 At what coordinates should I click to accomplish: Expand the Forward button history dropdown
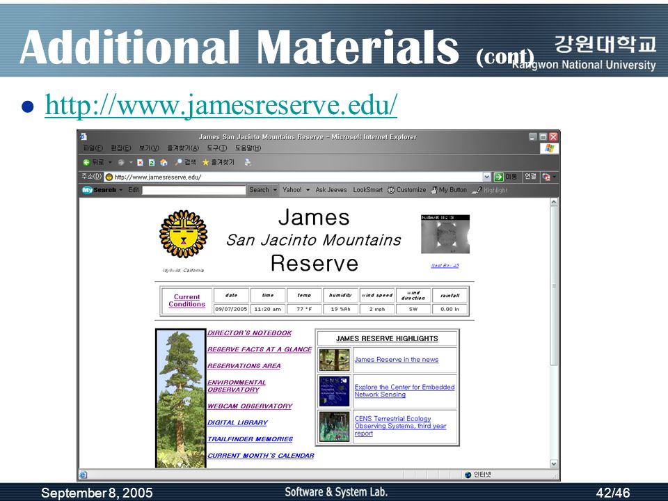[x=130, y=162]
